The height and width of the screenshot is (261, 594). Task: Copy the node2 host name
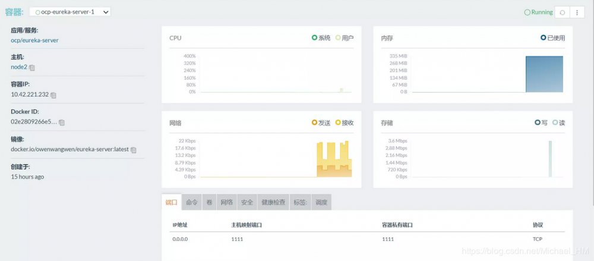(32, 68)
